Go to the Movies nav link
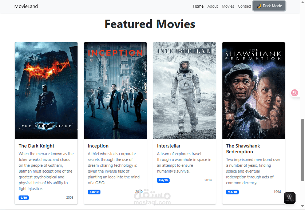The width and height of the screenshot is (305, 210). coord(228,6)
